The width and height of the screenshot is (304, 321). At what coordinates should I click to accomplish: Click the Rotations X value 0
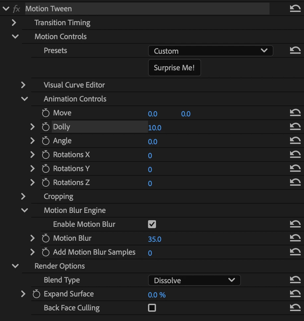[x=150, y=156]
